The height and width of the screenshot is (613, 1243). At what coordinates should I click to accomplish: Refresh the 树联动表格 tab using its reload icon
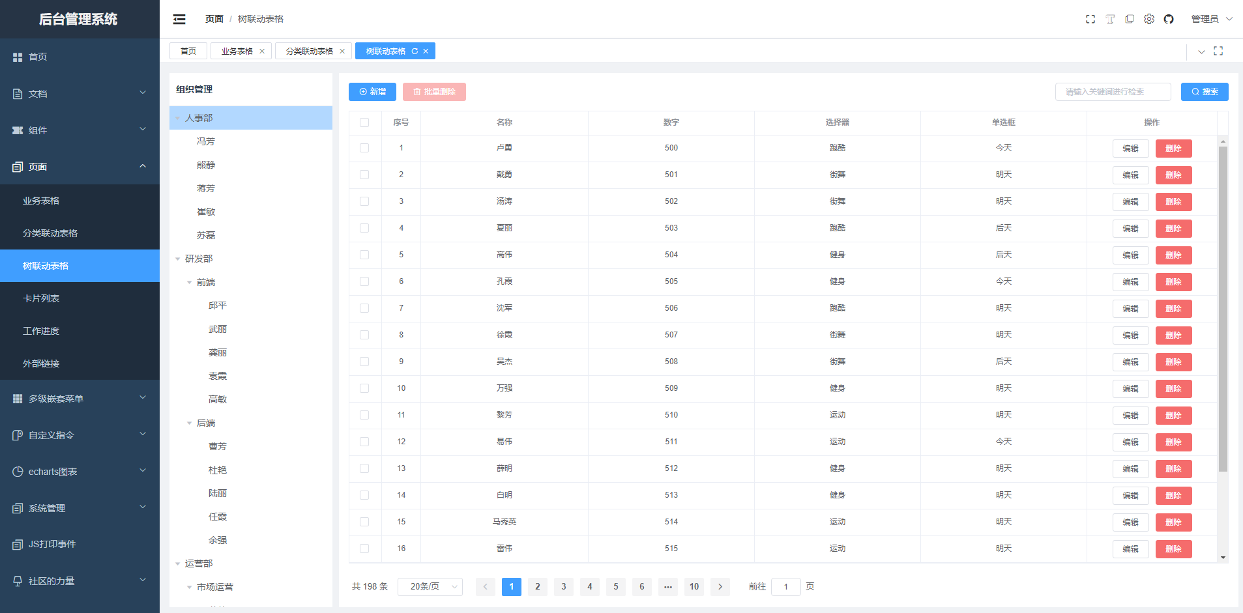coord(415,51)
